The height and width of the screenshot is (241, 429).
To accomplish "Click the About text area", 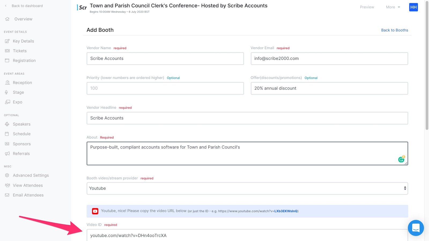I will (x=247, y=154).
